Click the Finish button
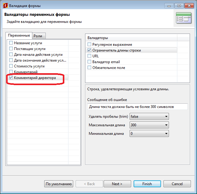Image resolution: width=197 pixels, height=194 pixels. [147, 184]
